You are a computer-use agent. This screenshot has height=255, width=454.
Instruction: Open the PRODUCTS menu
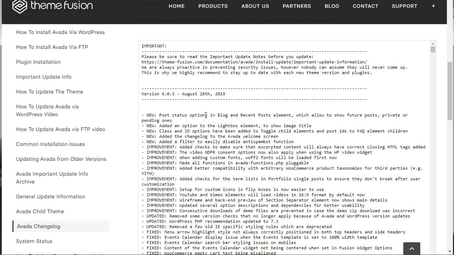click(x=213, y=6)
